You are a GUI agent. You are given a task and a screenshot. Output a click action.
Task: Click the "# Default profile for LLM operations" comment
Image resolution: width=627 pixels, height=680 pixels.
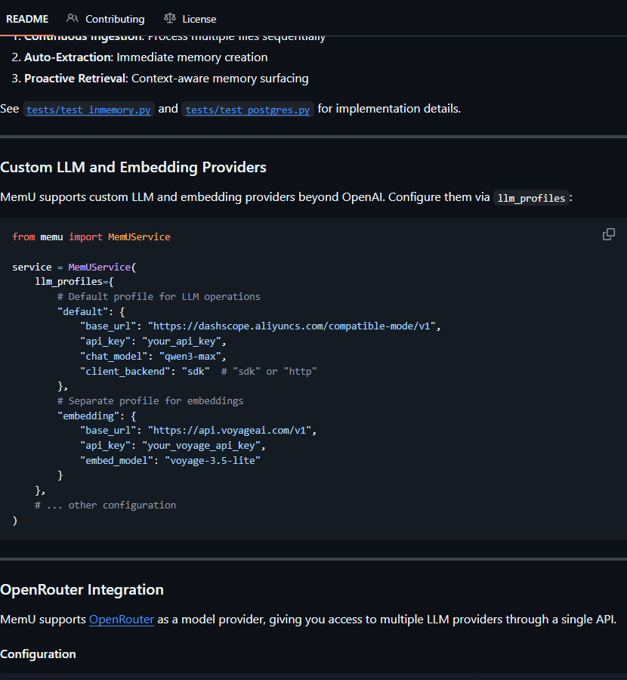[x=159, y=297]
